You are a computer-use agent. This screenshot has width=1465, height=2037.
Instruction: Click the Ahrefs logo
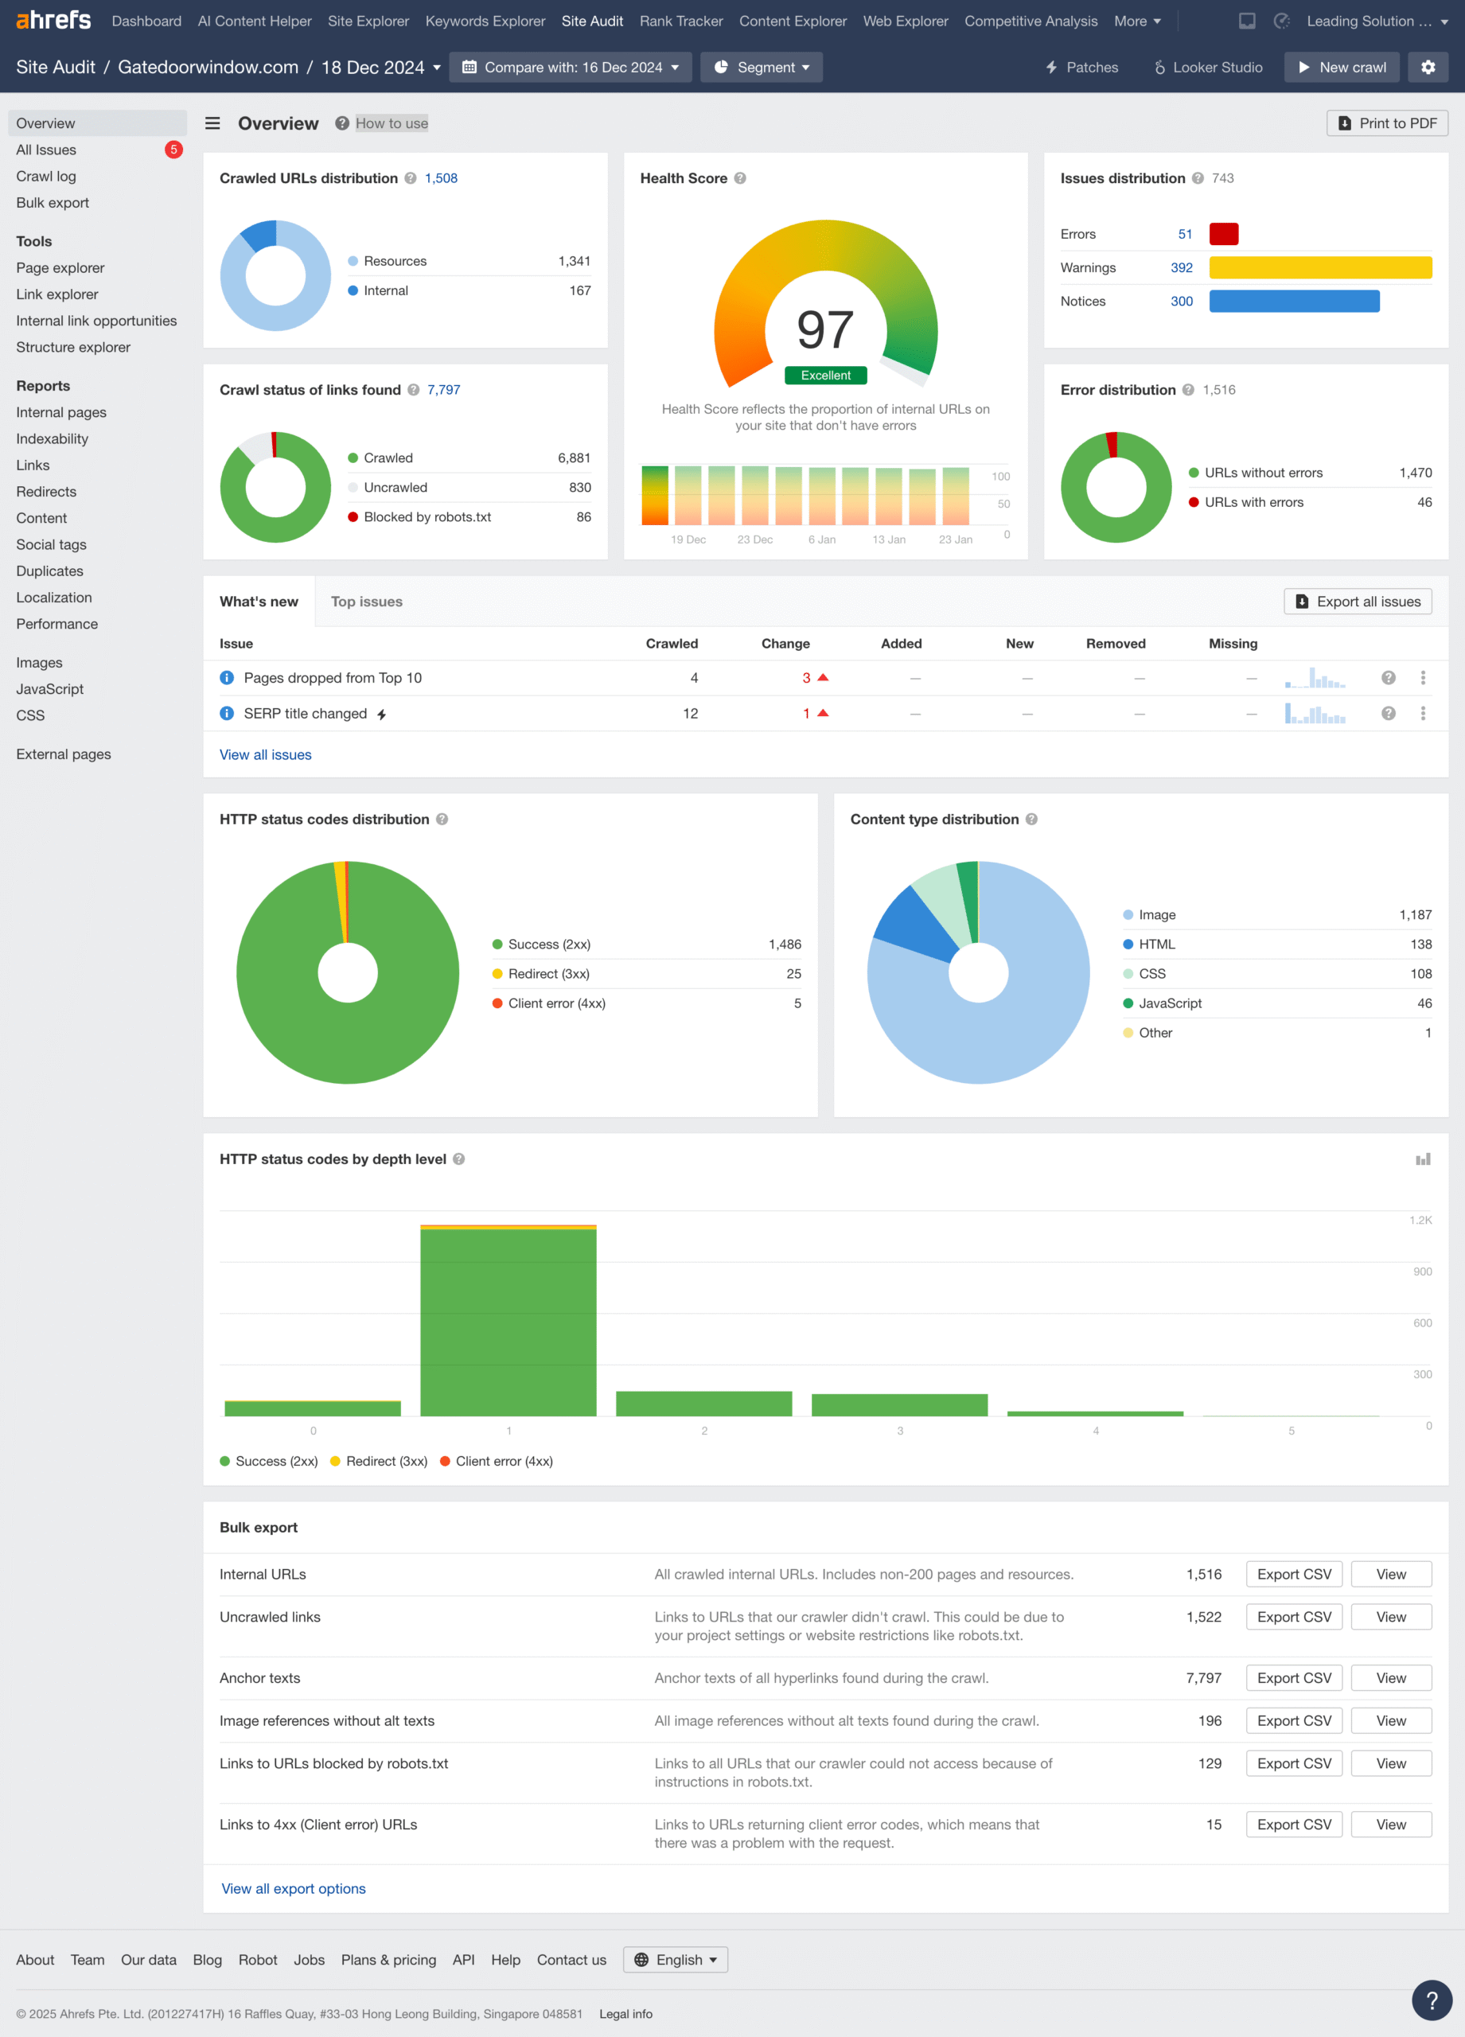[x=54, y=20]
